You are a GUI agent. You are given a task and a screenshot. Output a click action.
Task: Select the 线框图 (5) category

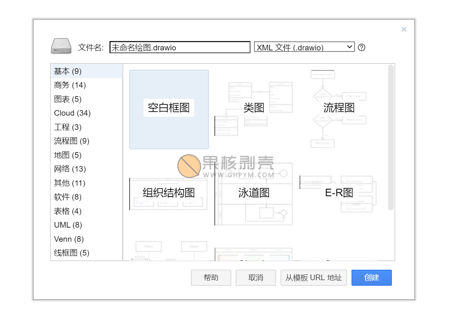click(x=87, y=253)
